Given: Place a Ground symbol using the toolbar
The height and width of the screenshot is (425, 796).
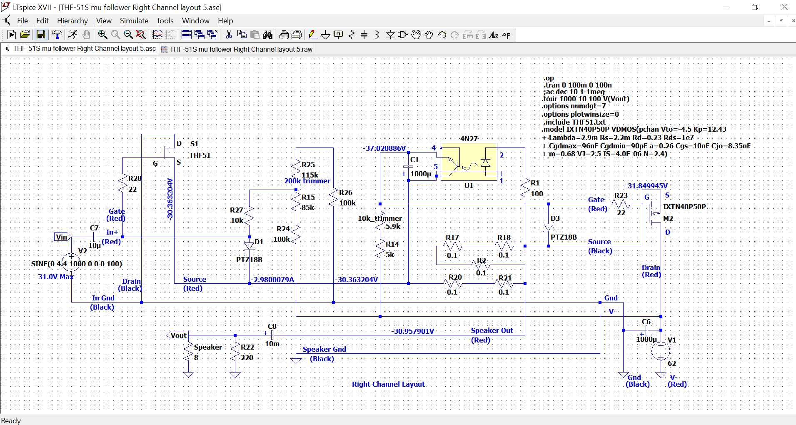Looking at the screenshot, I should 326,35.
